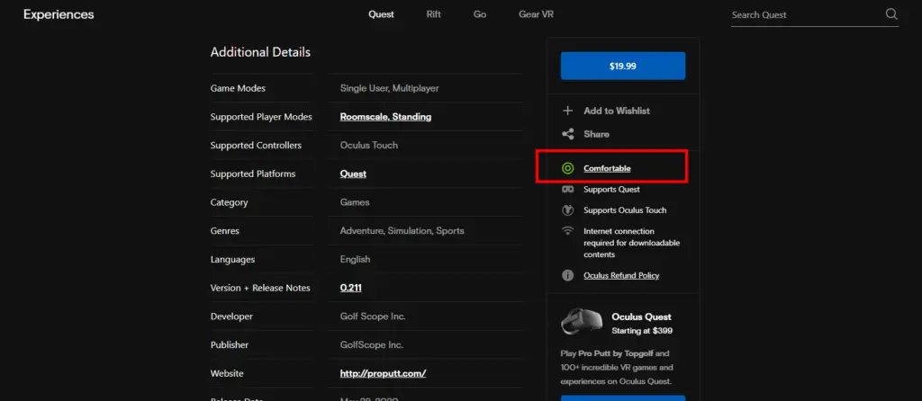This screenshot has width=922, height=401.
Task: Click the English language value
Action: (355, 259)
